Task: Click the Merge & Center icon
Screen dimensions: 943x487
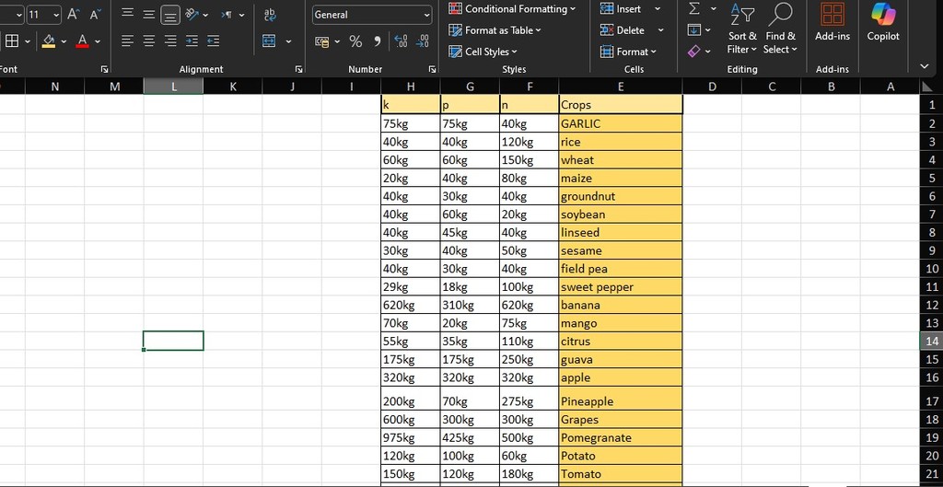Action: (x=269, y=41)
